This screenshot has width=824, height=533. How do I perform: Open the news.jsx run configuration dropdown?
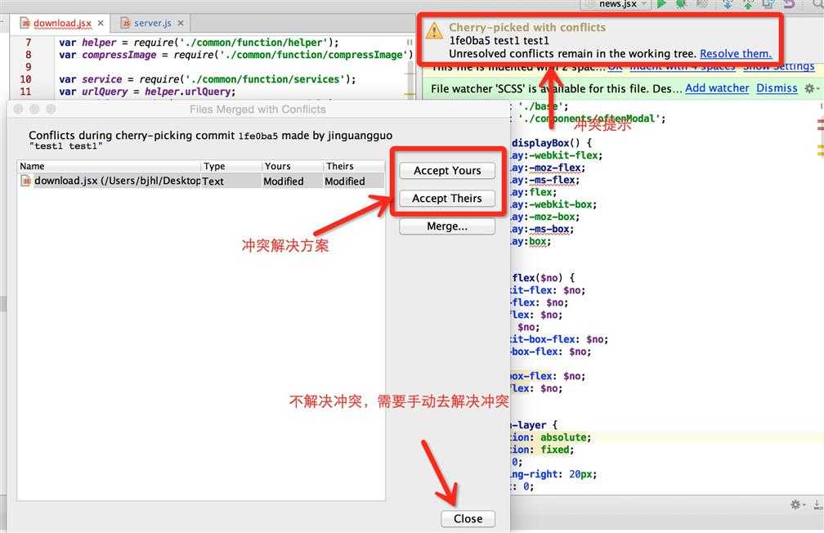(617, 4)
